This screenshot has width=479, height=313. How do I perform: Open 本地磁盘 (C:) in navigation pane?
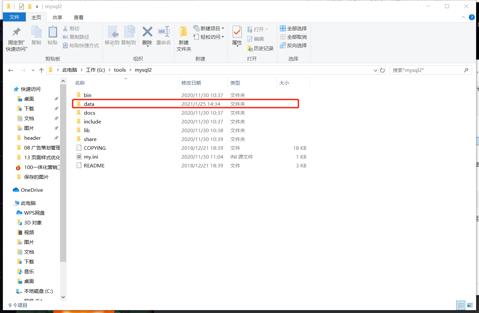coord(38,291)
